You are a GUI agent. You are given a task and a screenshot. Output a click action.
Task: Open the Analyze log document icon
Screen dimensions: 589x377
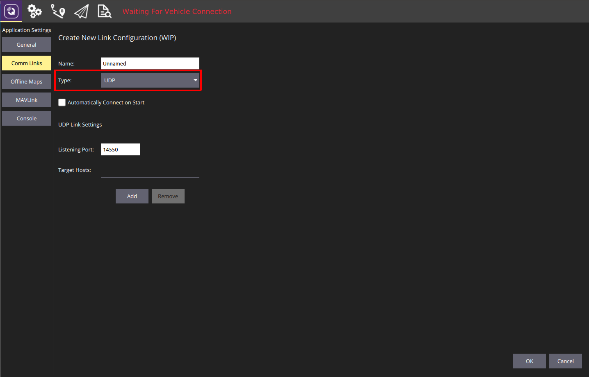point(105,11)
